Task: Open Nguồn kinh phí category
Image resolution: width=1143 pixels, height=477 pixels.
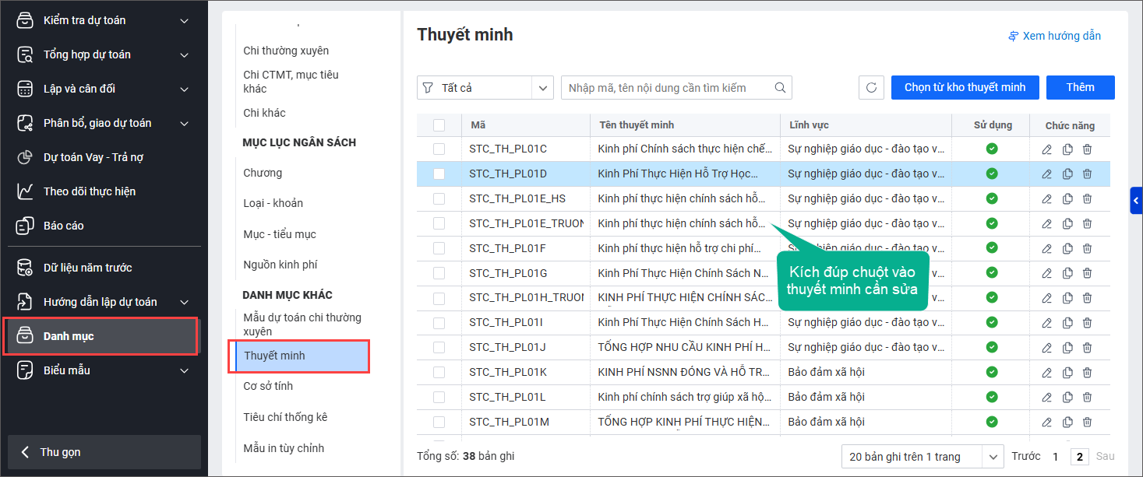Action: coord(280,265)
